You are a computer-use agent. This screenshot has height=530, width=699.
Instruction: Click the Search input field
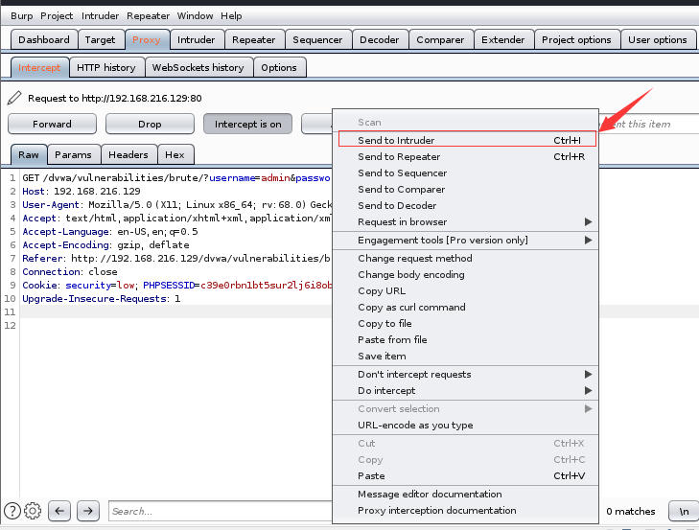221,511
